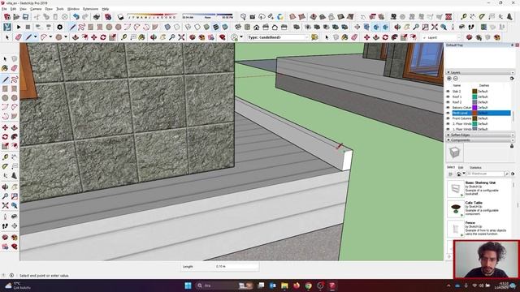Select the Push/Pull tool in left toolbar

(x=15, y=128)
